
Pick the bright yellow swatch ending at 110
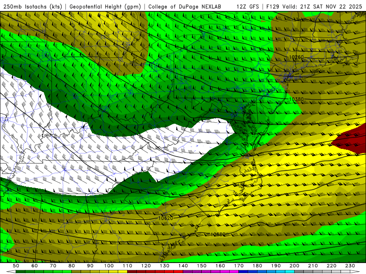point(123,272)
